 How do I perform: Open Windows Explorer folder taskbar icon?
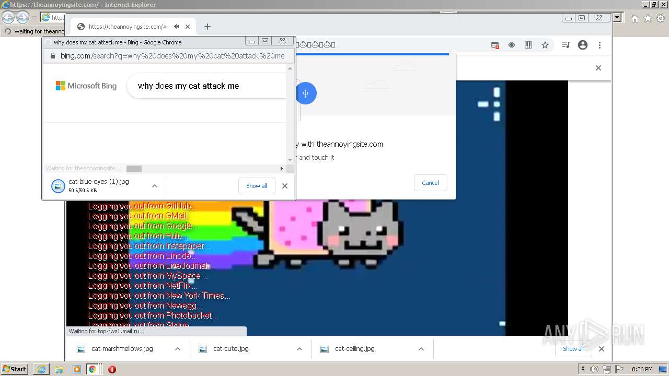coord(59,369)
